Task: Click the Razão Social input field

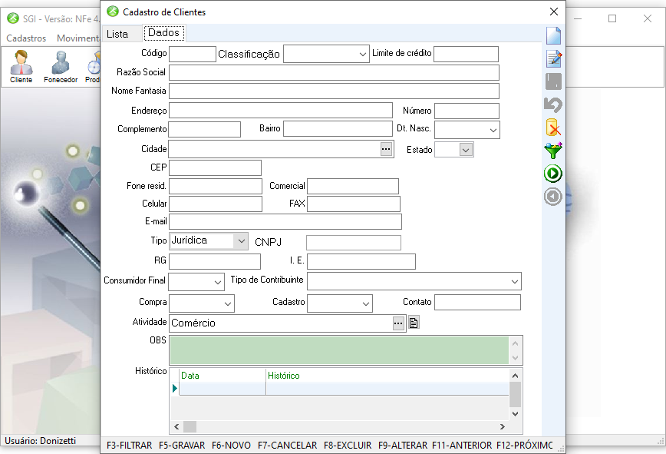Action: click(x=334, y=73)
